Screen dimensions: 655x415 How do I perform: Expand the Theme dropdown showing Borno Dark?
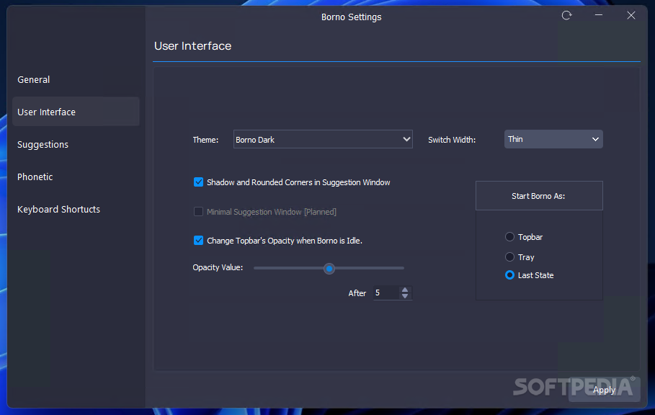coord(323,140)
